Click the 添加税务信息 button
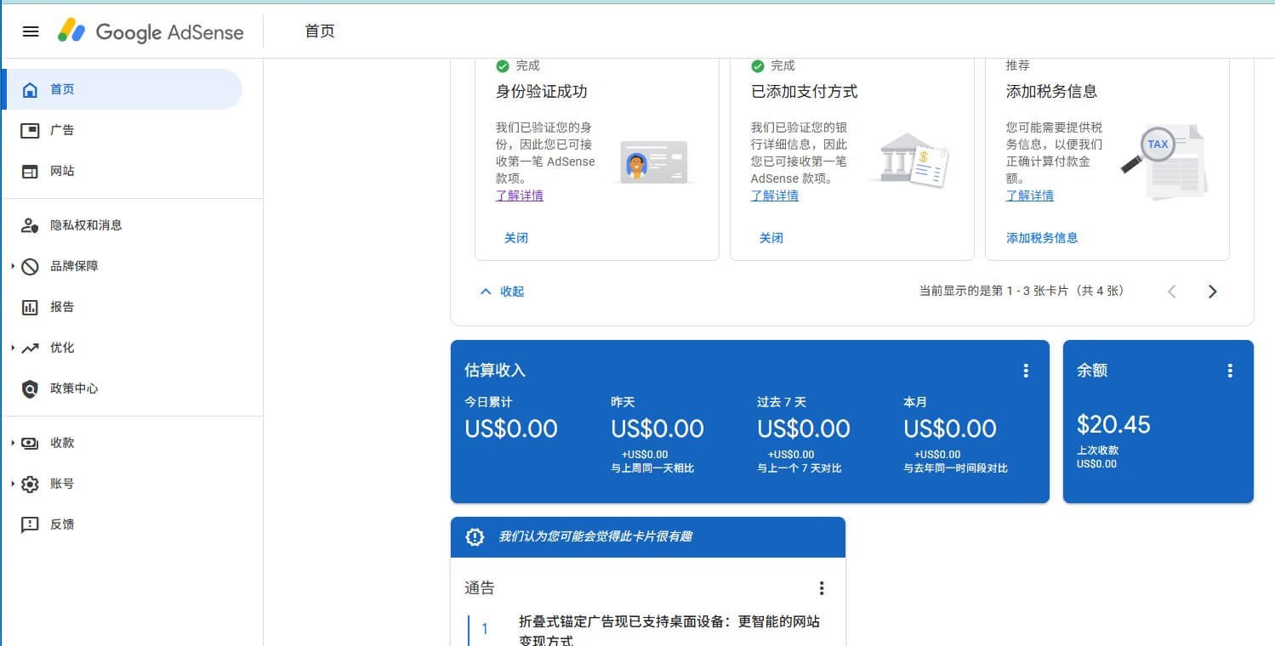Image resolution: width=1275 pixels, height=646 pixels. point(1042,238)
